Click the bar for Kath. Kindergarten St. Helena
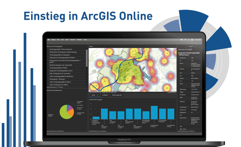 (104, 114)
